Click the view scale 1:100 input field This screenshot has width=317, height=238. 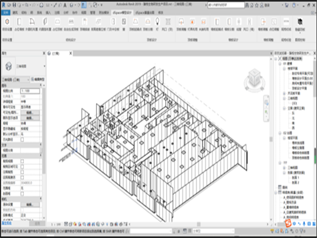(x=30, y=91)
